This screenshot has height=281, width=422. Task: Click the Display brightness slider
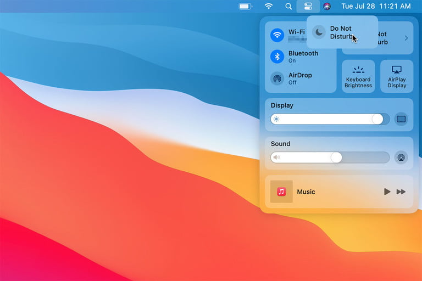tap(330, 119)
